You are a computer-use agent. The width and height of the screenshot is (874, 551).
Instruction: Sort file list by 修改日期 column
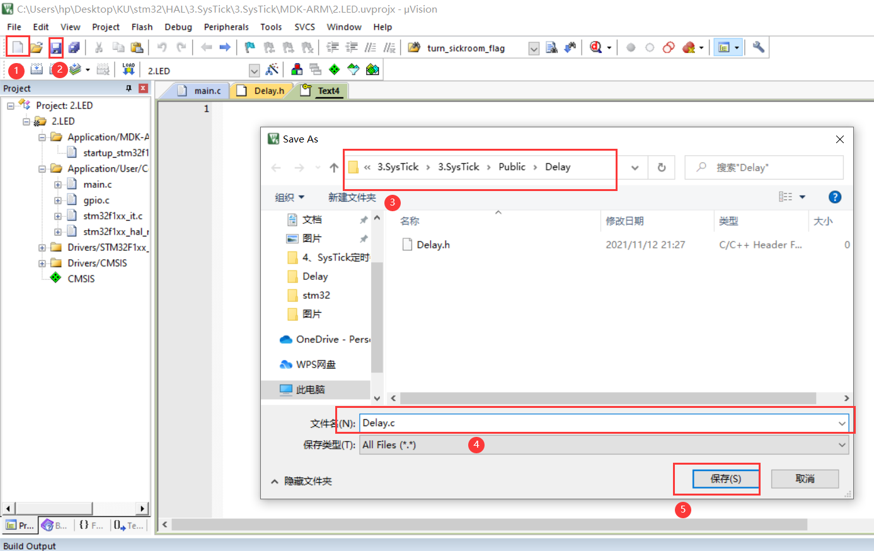click(x=624, y=221)
